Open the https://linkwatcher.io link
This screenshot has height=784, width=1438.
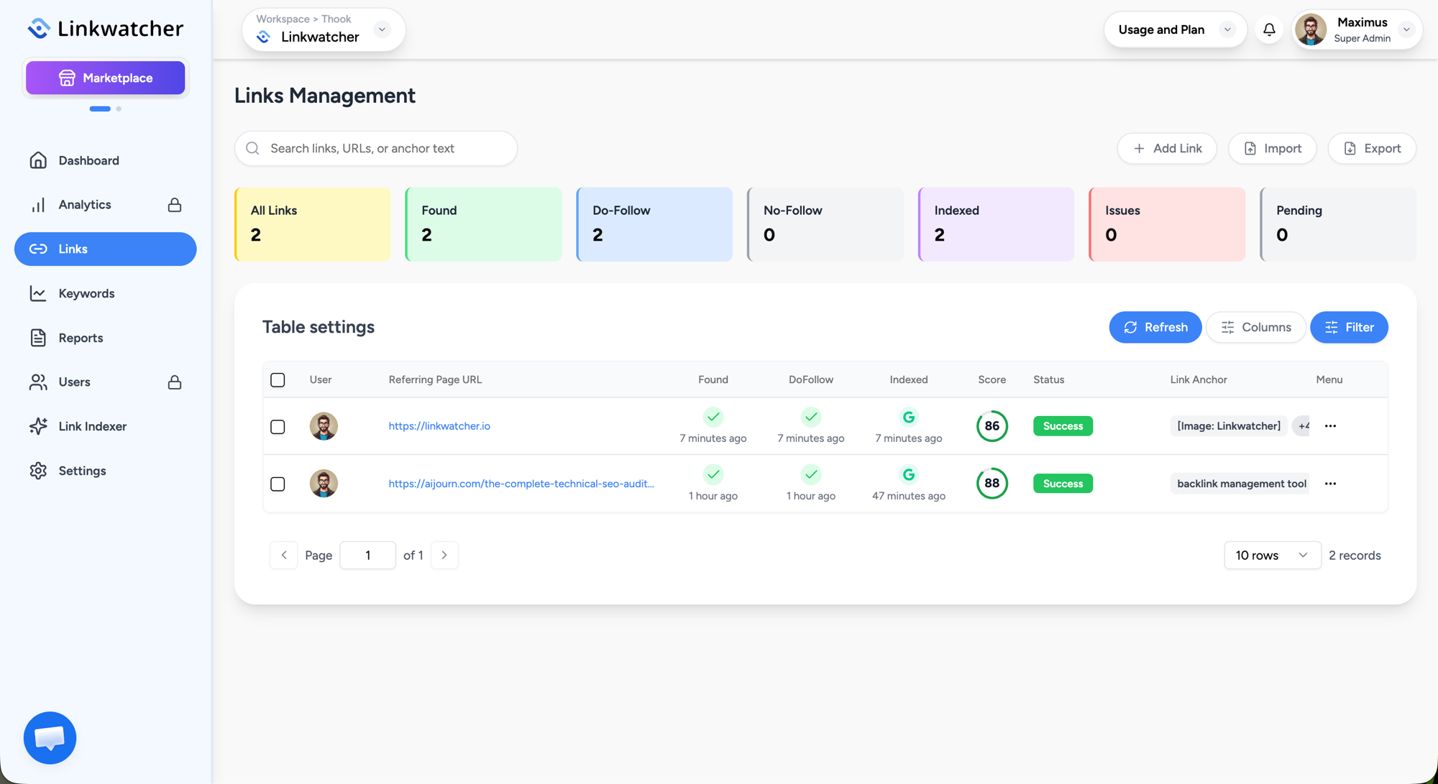[439, 426]
